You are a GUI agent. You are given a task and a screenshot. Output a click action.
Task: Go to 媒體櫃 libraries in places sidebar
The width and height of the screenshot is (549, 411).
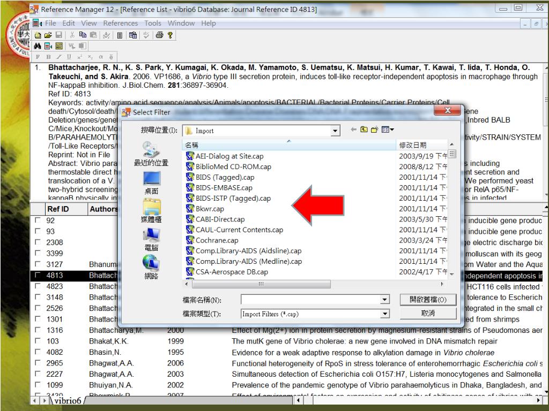pos(151,211)
